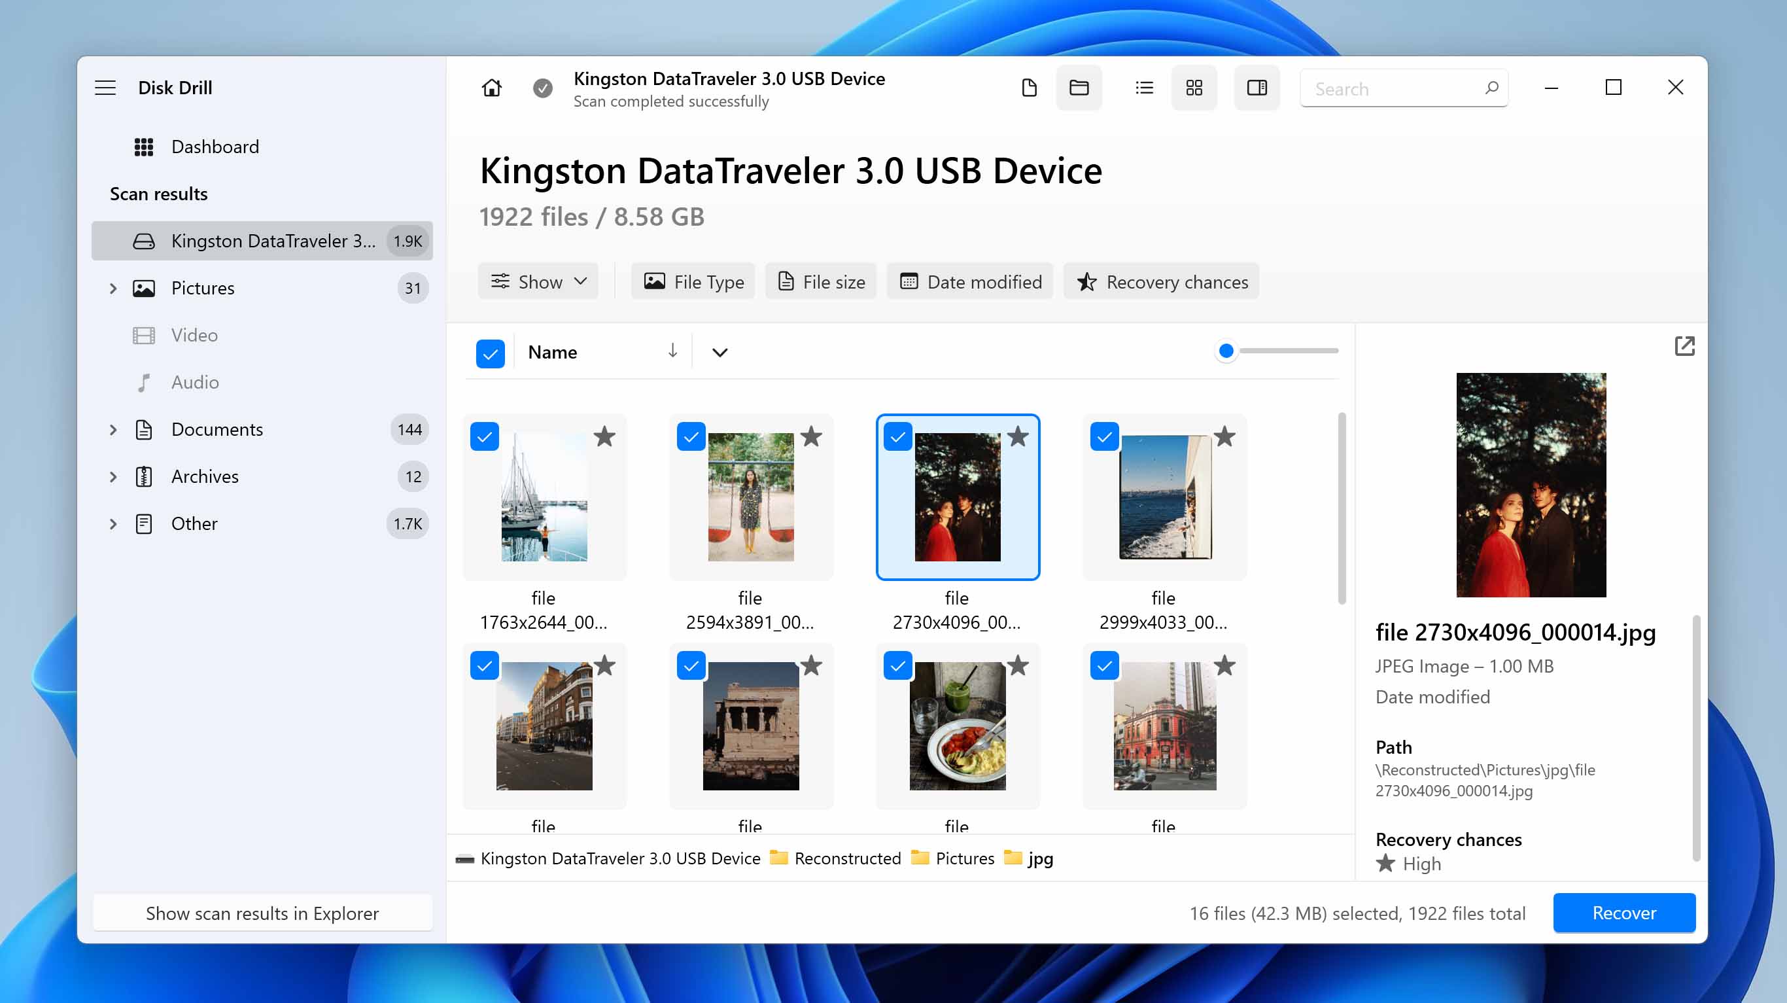Open the File Type filter
The image size is (1787, 1003).
click(x=693, y=282)
